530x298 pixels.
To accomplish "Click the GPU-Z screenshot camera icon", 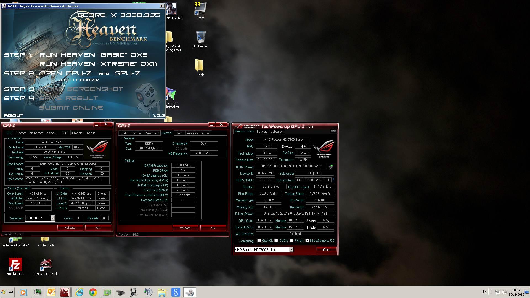I will point(333,131).
